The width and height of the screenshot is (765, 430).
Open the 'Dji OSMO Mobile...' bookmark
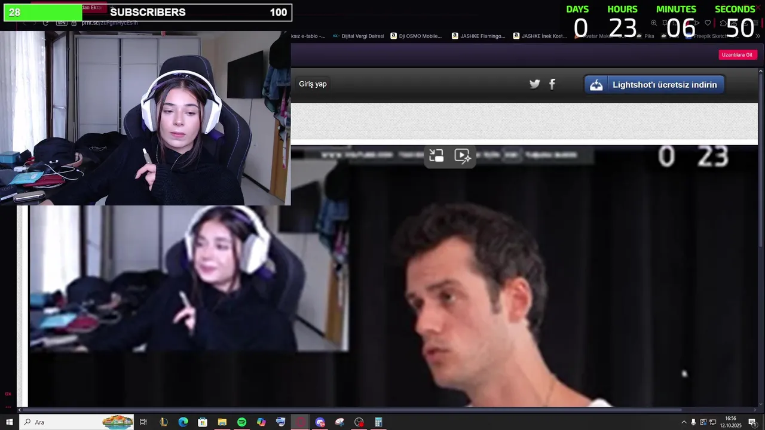tap(416, 36)
